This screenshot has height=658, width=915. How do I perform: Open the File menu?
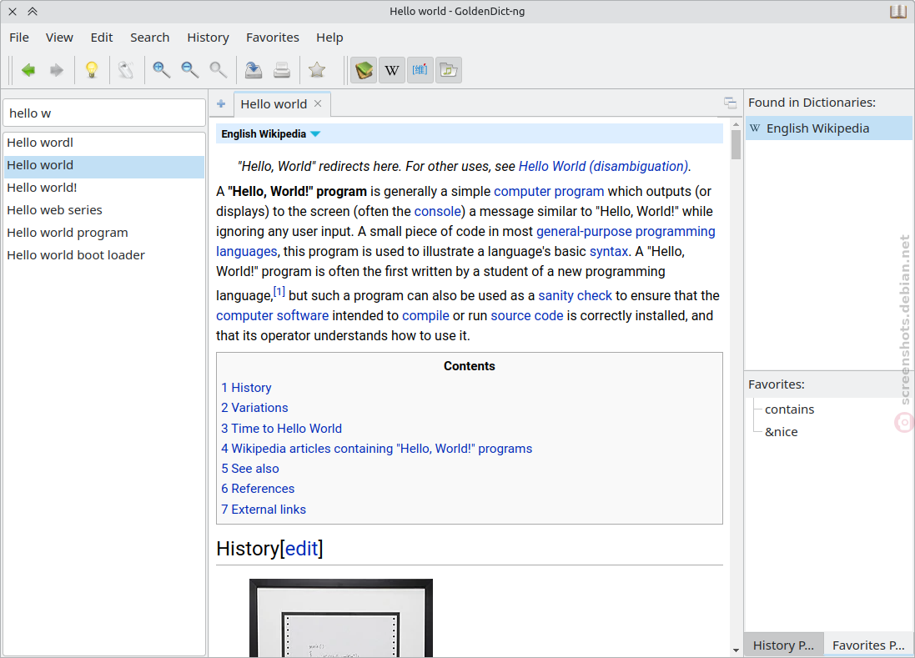point(19,38)
